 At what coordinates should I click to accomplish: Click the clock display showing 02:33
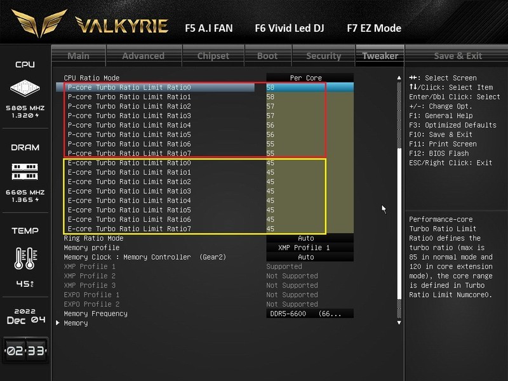coord(25,350)
